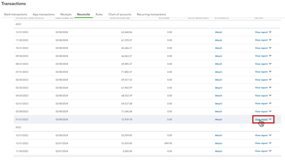Attach a statement to the 12/31/2022 row

(218, 135)
